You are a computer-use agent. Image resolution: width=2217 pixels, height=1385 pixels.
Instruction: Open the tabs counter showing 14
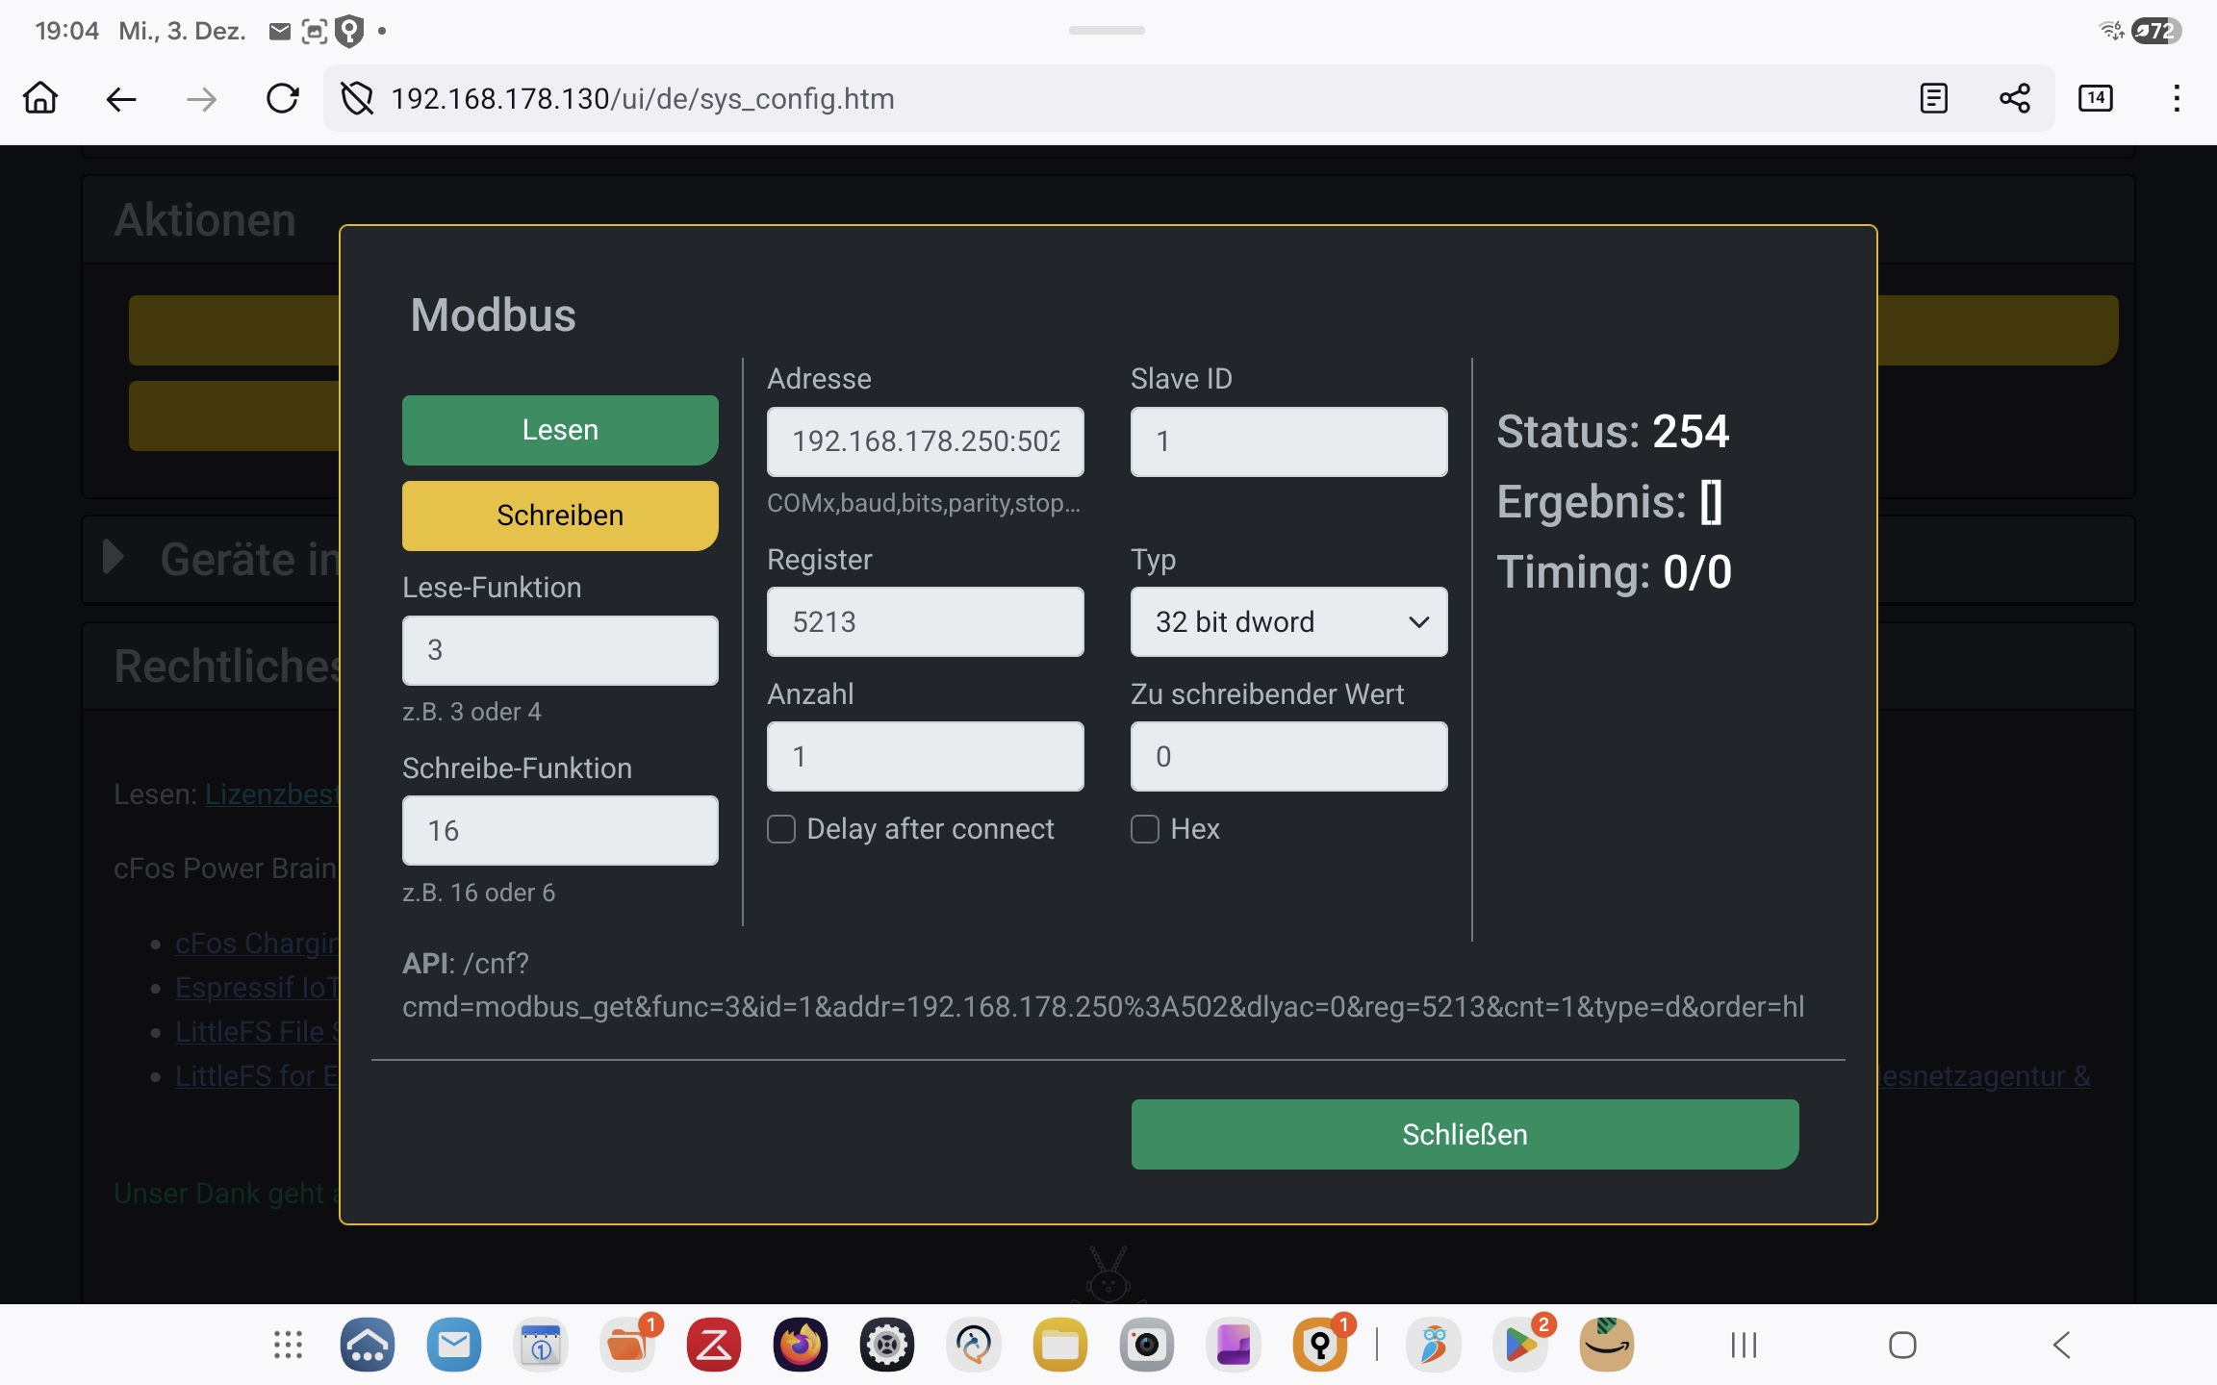point(2095,98)
